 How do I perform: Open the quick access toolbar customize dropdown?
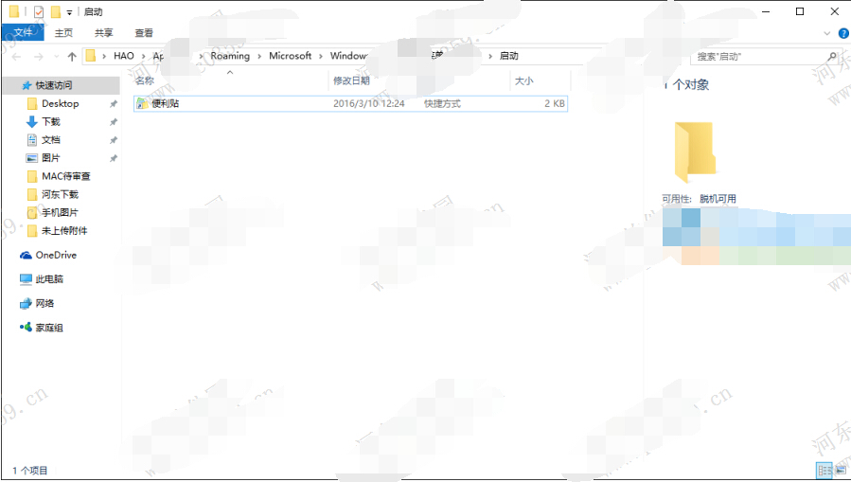pos(69,12)
